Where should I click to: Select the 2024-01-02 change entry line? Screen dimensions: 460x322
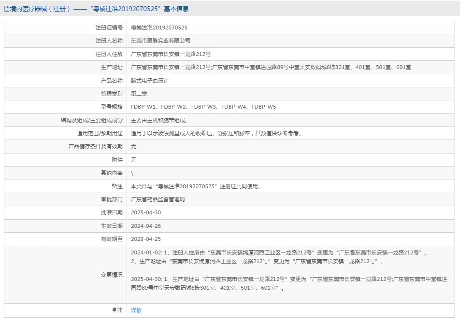coord(279,252)
